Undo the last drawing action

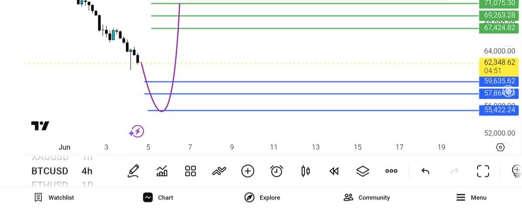(x=425, y=171)
